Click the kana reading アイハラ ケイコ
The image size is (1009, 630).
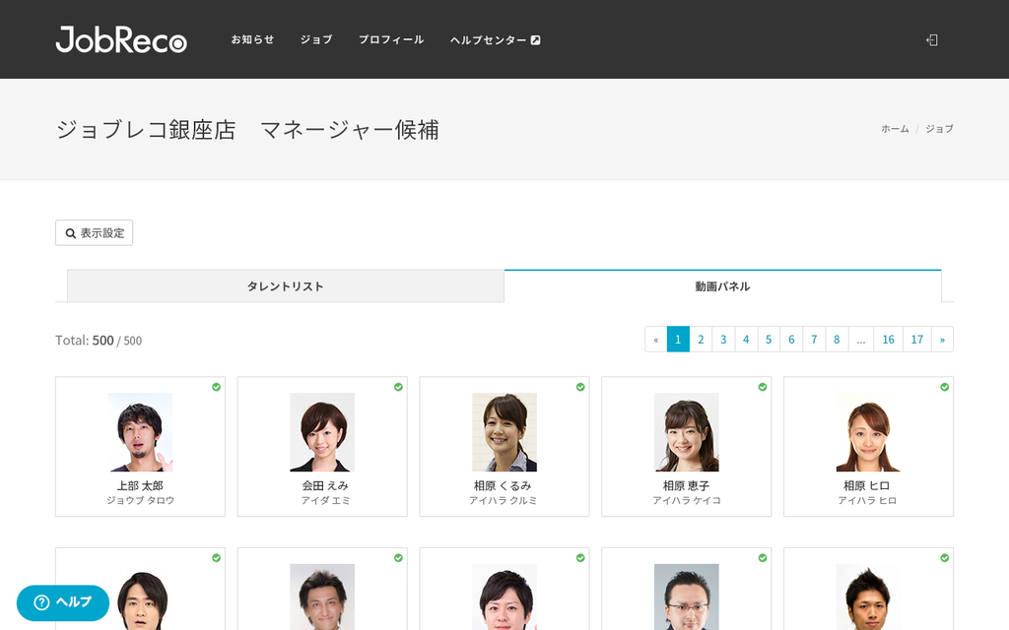click(x=687, y=500)
